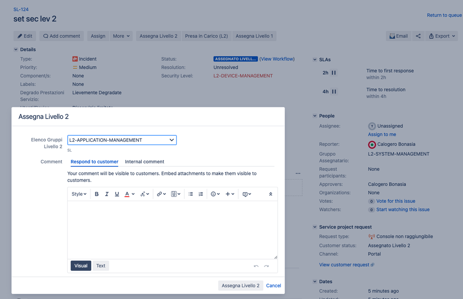Collapse the Dates section
The width and height of the screenshot is (463, 299).
[315, 281]
